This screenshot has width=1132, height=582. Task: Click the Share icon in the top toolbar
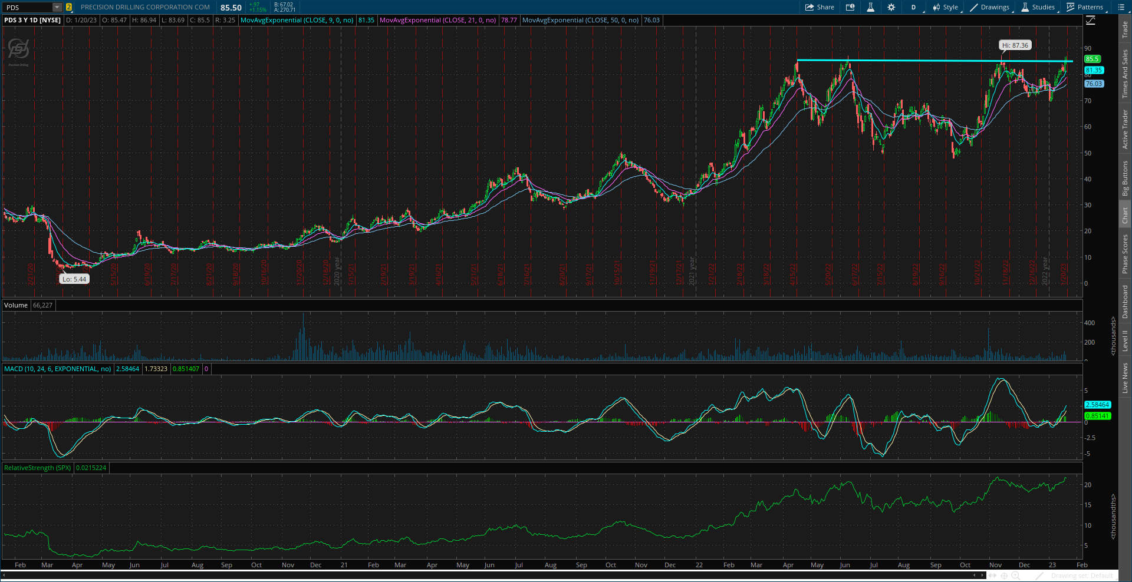pyautogui.click(x=820, y=7)
